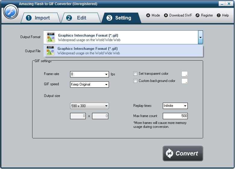235x169 pixels.
Task: Click the output width input field
Action: tap(78, 116)
